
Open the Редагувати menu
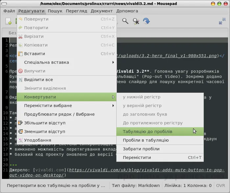click(32, 11)
